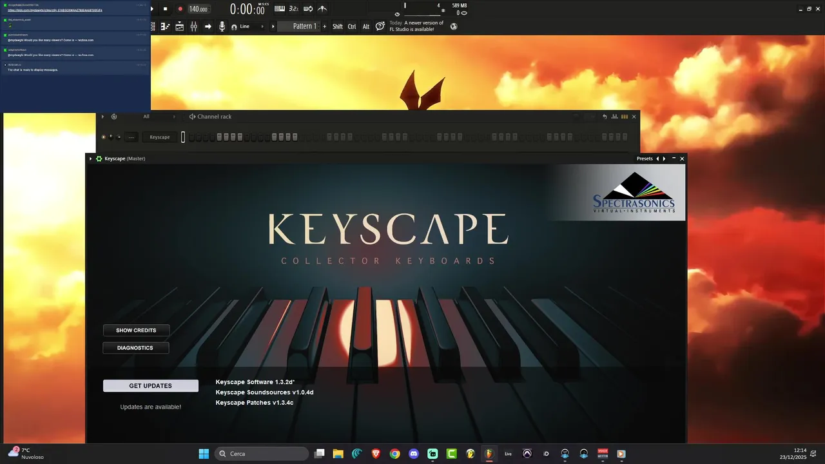Click the microphone recording icon
The image size is (825, 464).
click(x=222, y=26)
